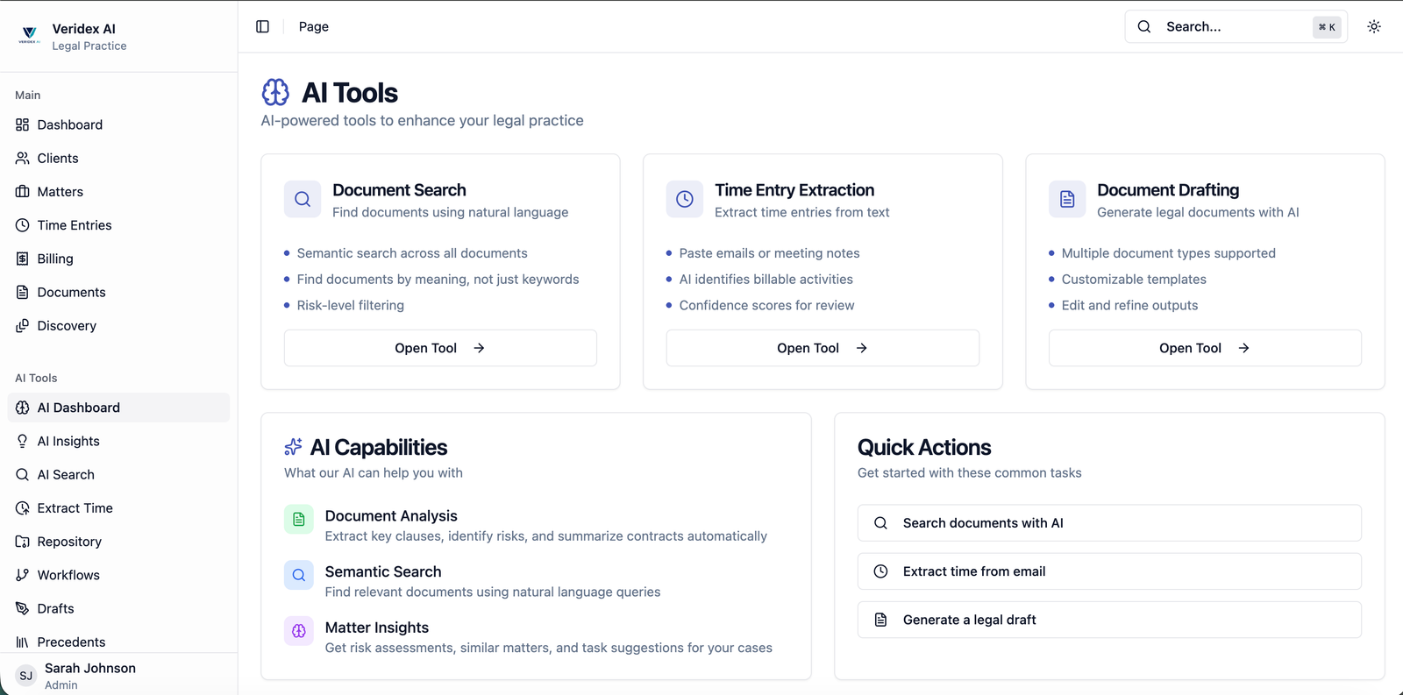The width and height of the screenshot is (1403, 695).
Task: Open Tool for Document Search
Action: tap(440, 348)
